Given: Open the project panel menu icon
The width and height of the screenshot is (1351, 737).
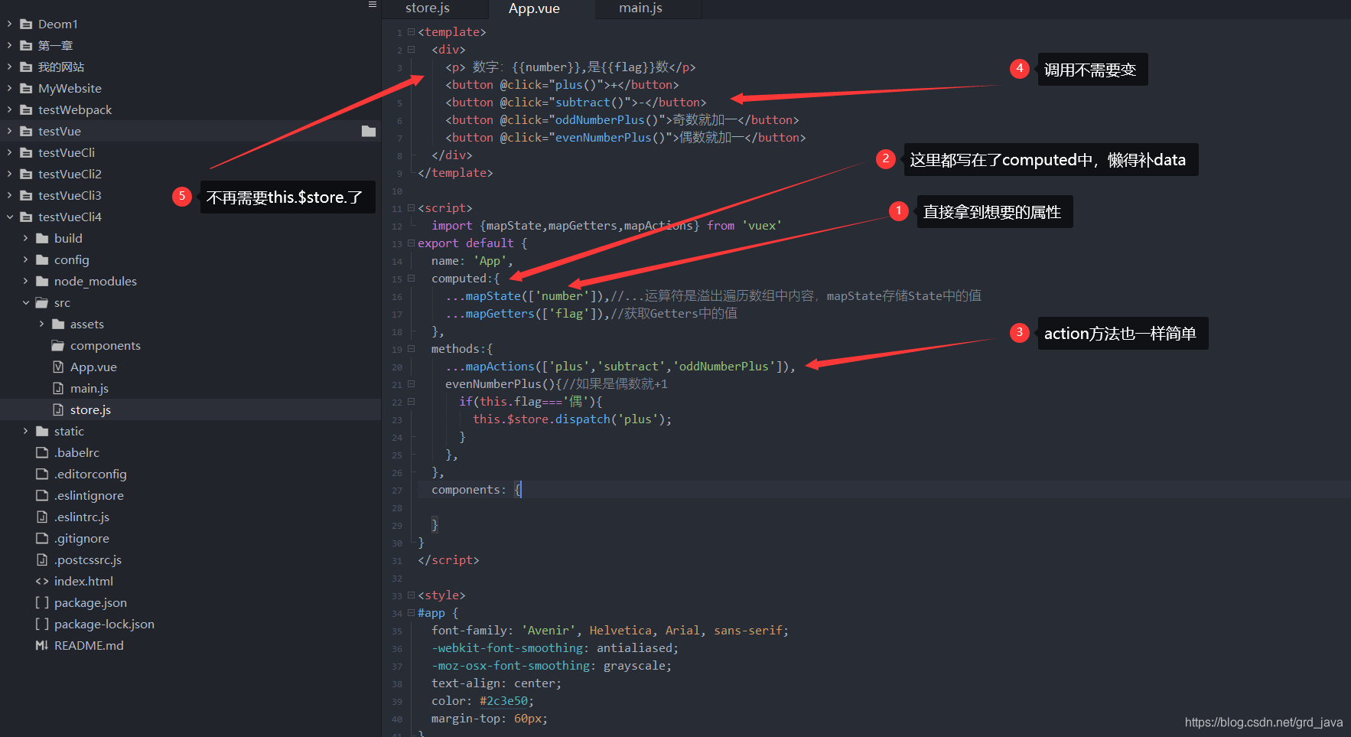Looking at the screenshot, I should pyautogui.click(x=373, y=5).
